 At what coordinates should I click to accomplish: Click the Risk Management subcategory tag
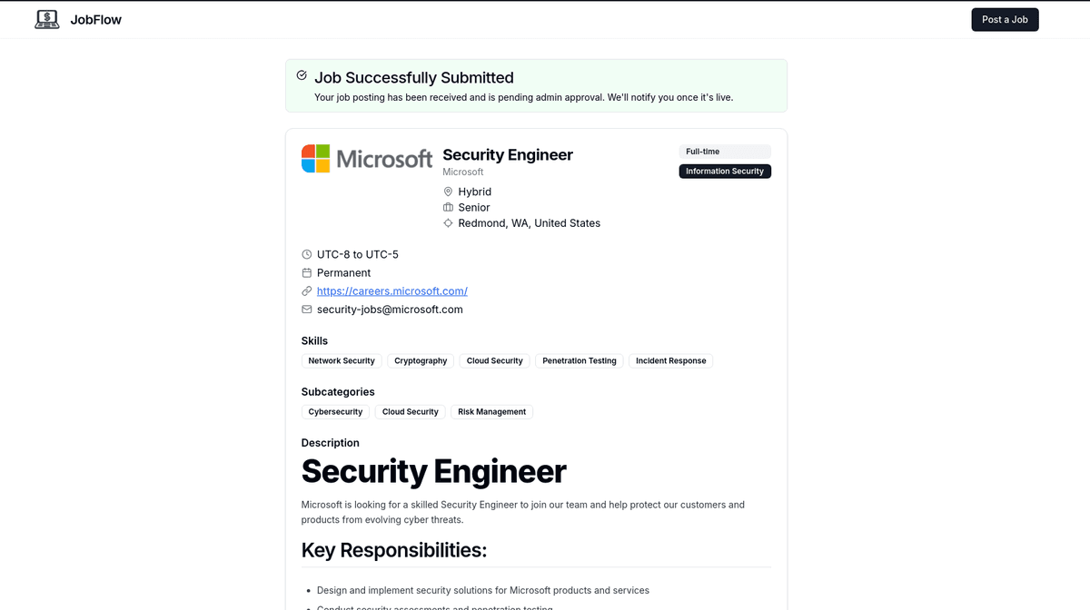492,411
